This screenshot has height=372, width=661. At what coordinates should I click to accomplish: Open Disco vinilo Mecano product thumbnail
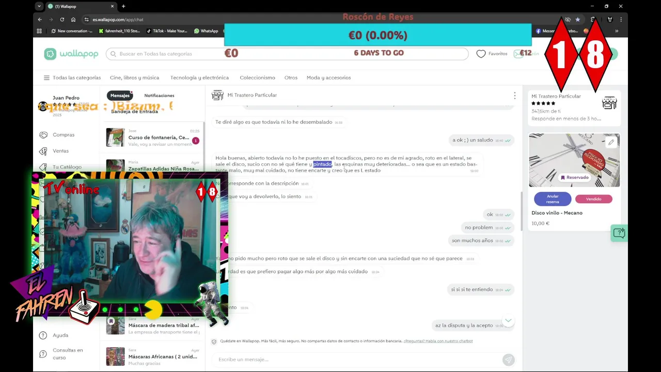point(574,160)
